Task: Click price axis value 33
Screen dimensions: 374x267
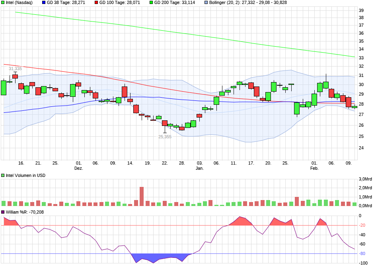Action: 361,58
